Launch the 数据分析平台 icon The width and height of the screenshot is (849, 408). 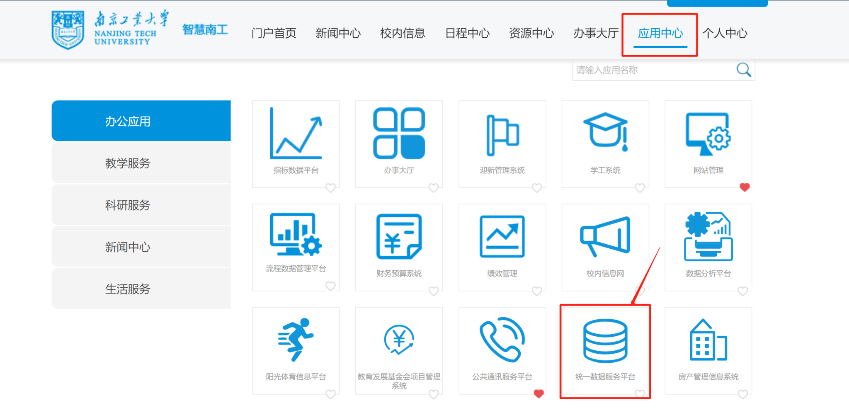708,236
